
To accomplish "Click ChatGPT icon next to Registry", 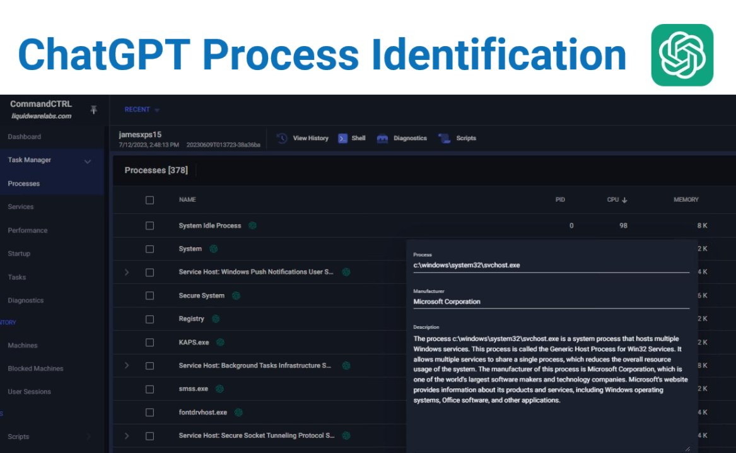I will [x=216, y=319].
